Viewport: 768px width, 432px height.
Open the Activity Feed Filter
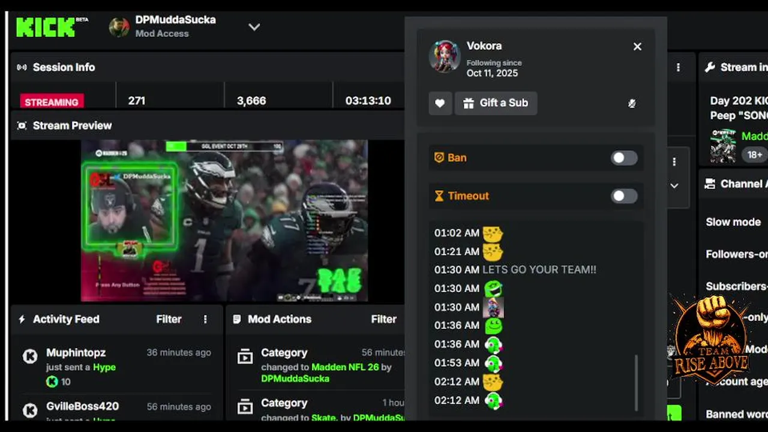169,319
